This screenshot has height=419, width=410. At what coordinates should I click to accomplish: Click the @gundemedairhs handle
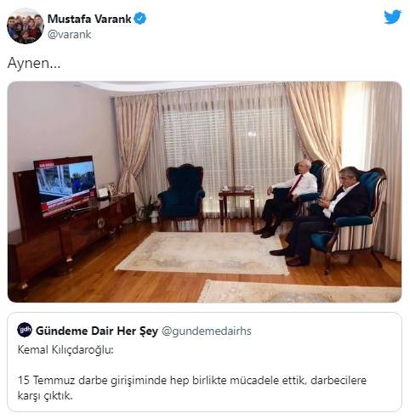pyautogui.click(x=207, y=331)
